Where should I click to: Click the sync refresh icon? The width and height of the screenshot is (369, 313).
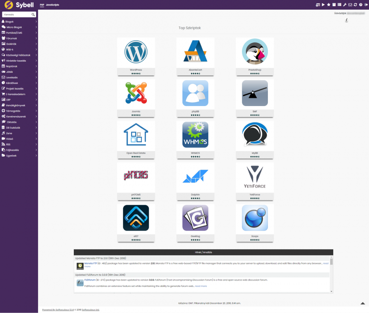(x=355, y=5)
